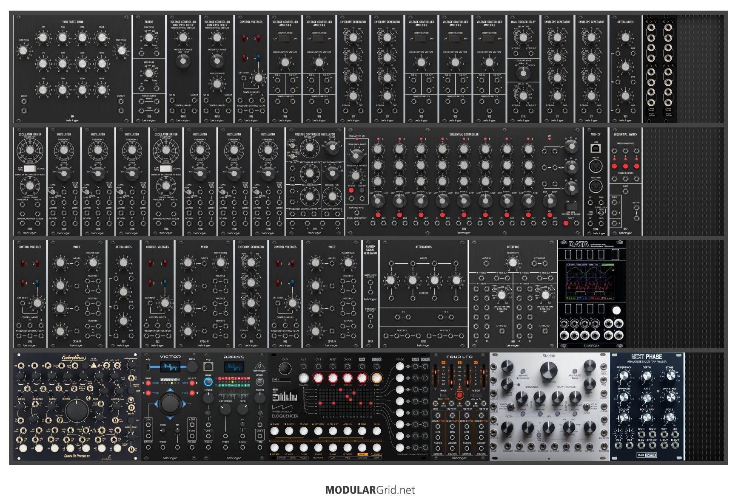Select the RATCHET button on Eloquencer
The width and height of the screenshot is (741, 499).
[362, 378]
